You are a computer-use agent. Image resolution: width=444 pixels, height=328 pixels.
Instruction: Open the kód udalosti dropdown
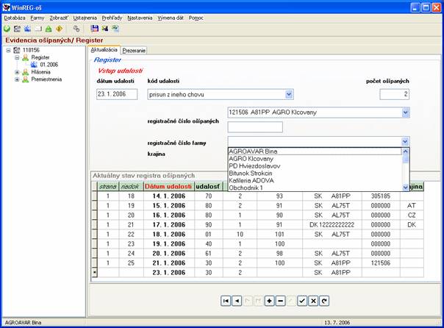(289, 94)
